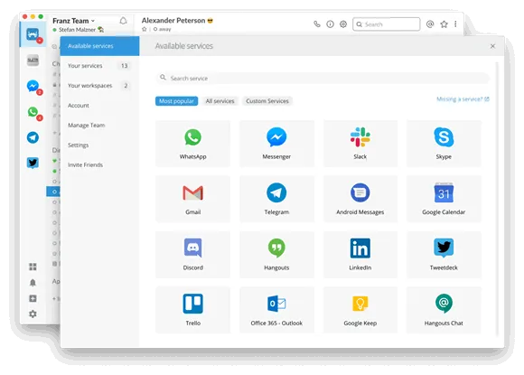Viewport: 524px width, 375px height.
Task: Open the Manage Team page
Action: pyautogui.click(x=100, y=126)
